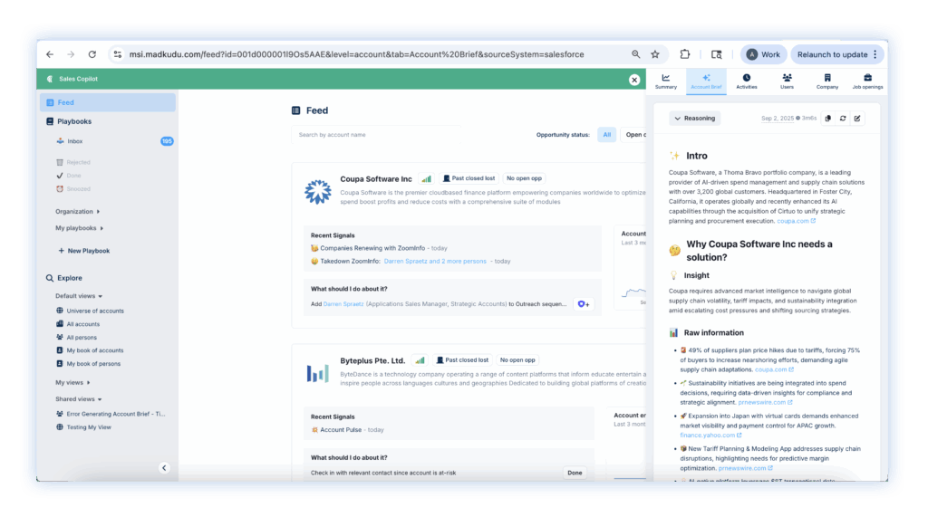Select the All opportunity status filter
The image size is (928, 517).
coord(607,135)
